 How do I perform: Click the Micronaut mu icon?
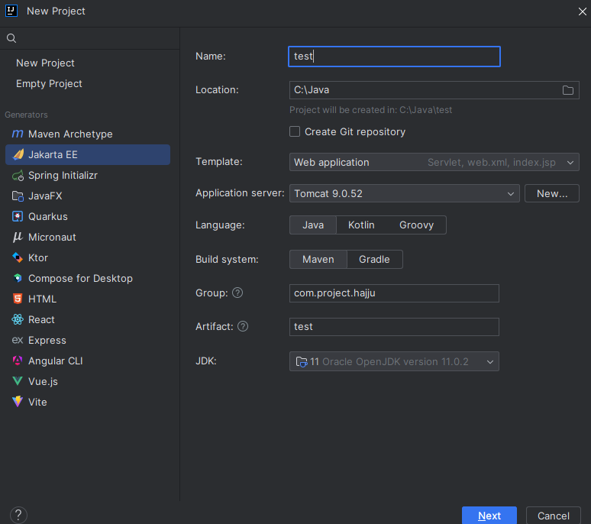[x=18, y=237]
